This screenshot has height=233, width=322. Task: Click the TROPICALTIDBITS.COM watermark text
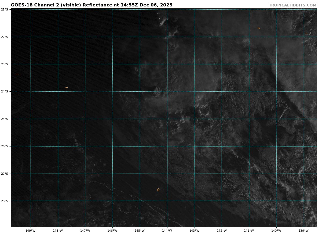(292, 5)
